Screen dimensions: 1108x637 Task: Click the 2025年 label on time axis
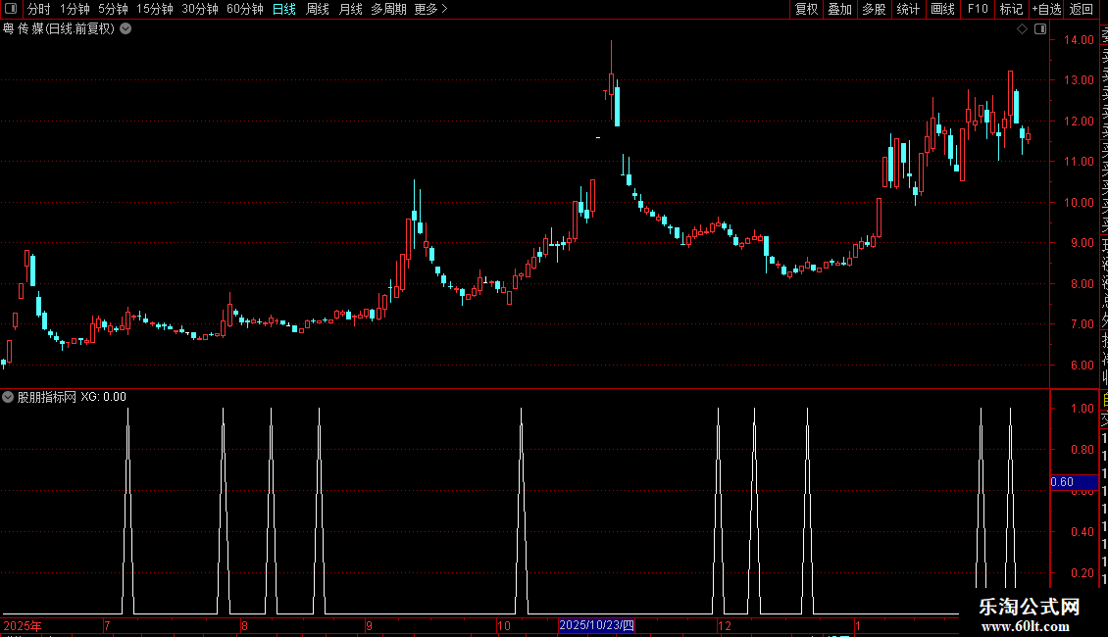pyautogui.click(x=23, y=625)
